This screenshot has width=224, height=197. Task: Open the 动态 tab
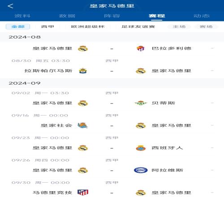[202, 16]
